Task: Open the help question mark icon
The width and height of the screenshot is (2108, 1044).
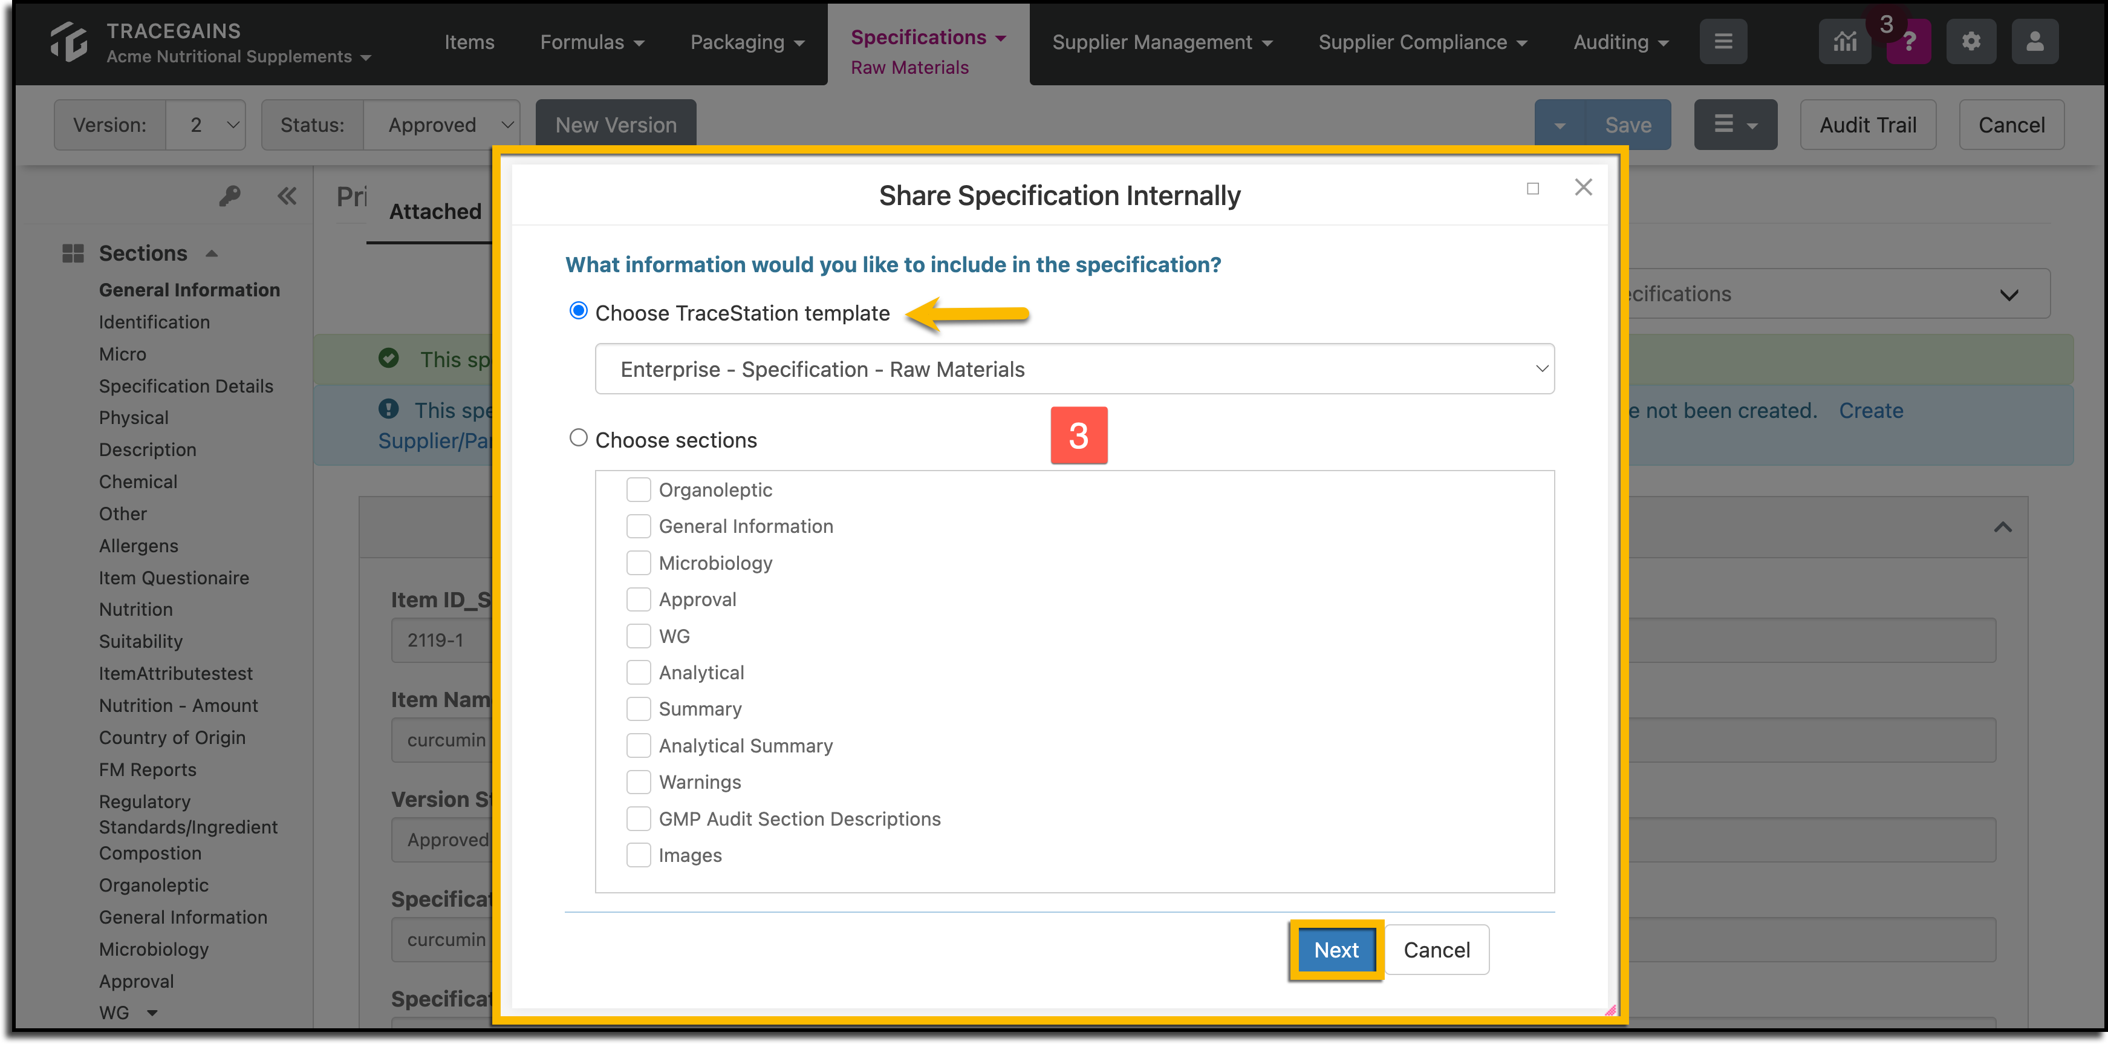Action: (1908, 42)
